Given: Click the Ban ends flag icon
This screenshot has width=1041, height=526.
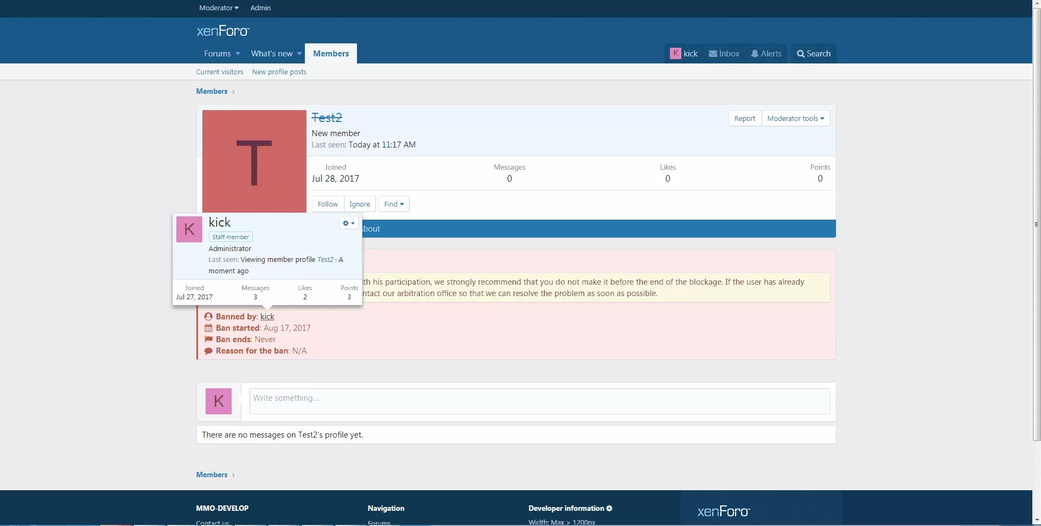Looking at the screenshot, I should 208,339.
